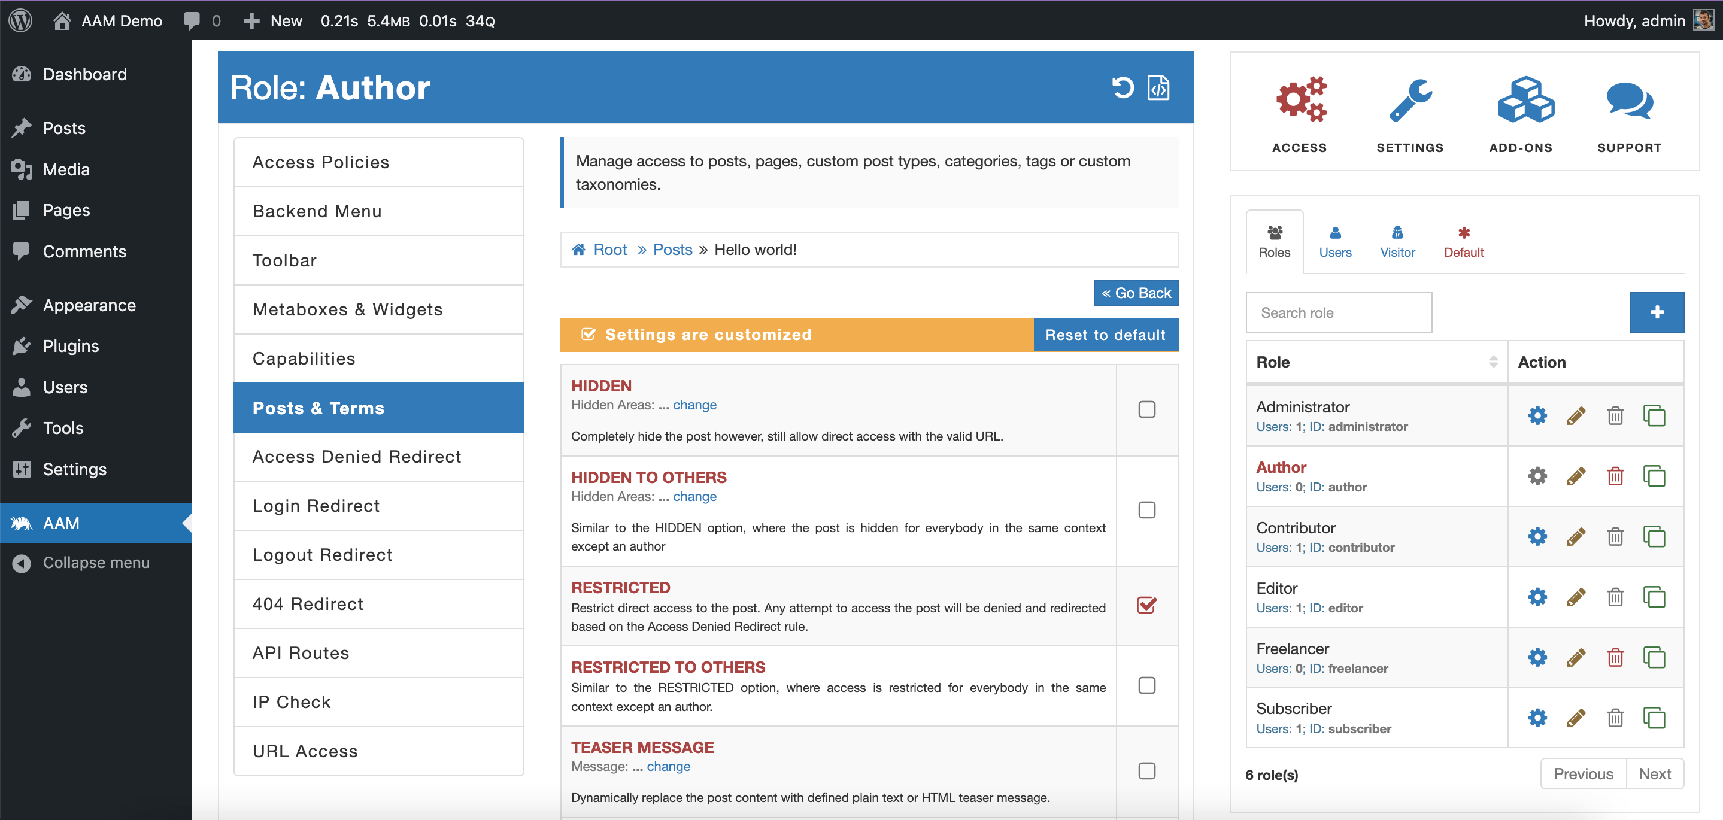
Task: Click the red trash icon for Author
Action: coord(1615,476)
